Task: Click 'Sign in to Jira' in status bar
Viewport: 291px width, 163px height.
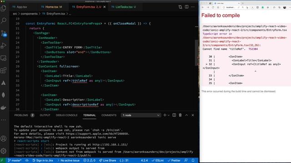Action: tap(43, 160)
